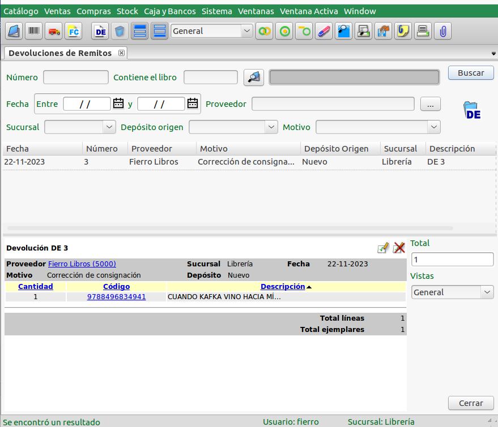This screenshot has width=498, height=427.
Task: Click the green ring with yellow dot icon
Action: tap(284, 31)
